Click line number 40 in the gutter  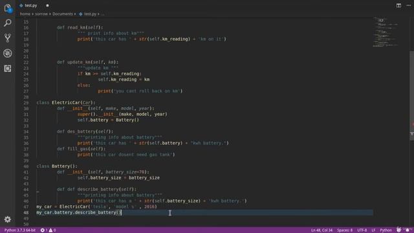(x=26, y=166)
